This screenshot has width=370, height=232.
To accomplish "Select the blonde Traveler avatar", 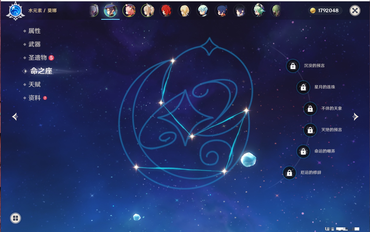I will (x=184, y=11).
